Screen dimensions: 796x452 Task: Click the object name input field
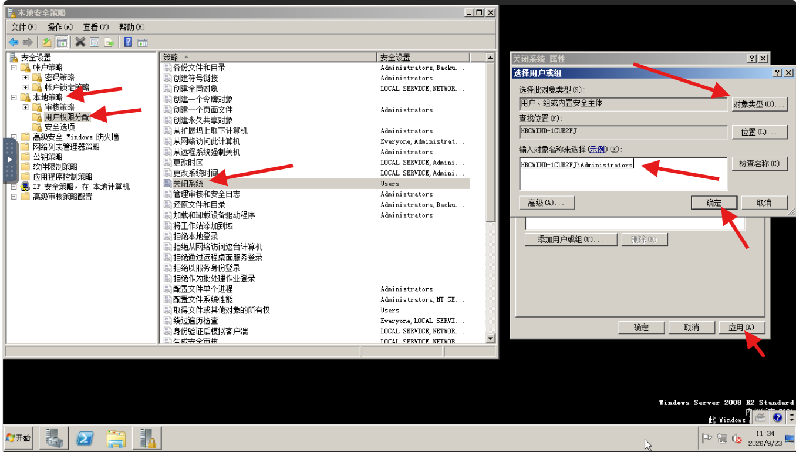point(623,173)
